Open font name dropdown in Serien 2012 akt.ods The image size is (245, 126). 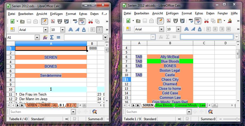click(161, 29)
